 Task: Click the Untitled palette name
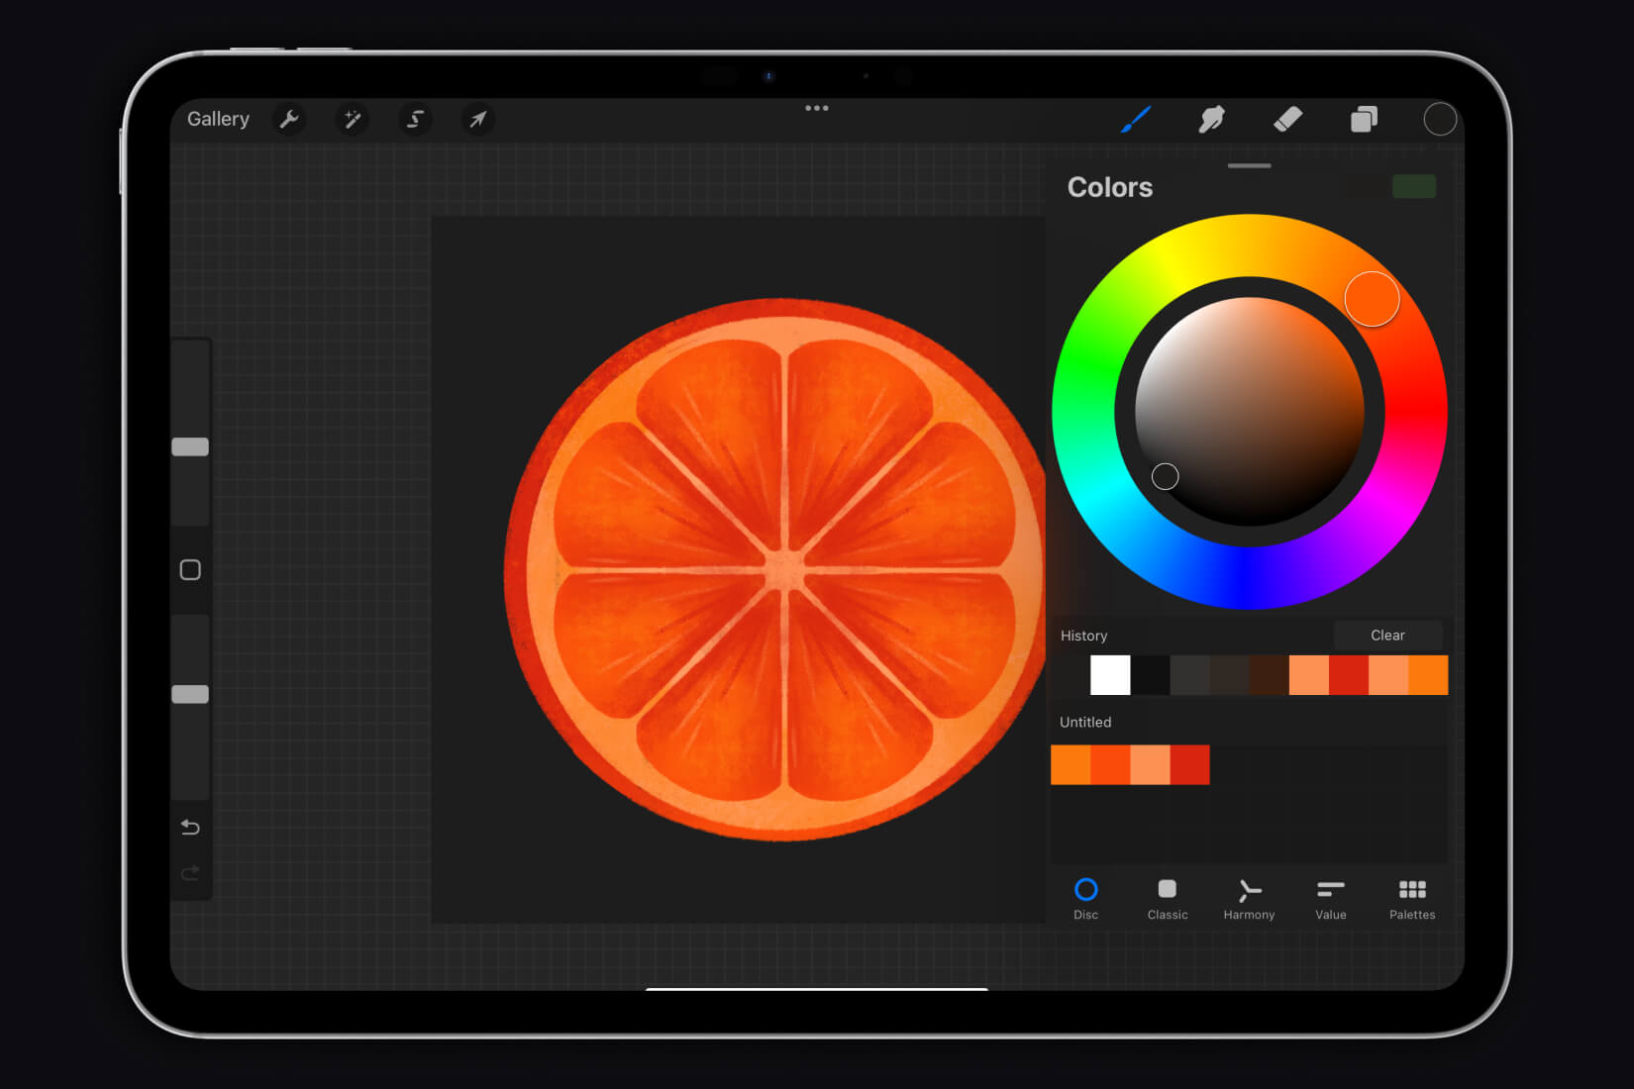click(1085, 722)
